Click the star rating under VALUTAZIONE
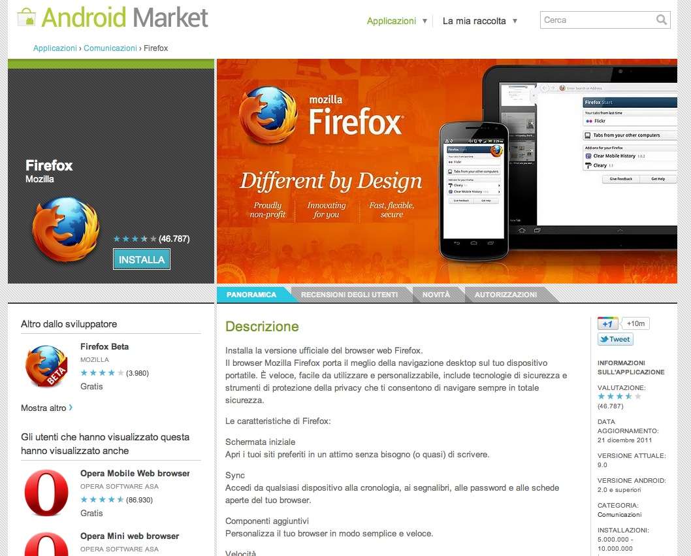This screenshot has height=556, width=691. [x=619, y=397]
